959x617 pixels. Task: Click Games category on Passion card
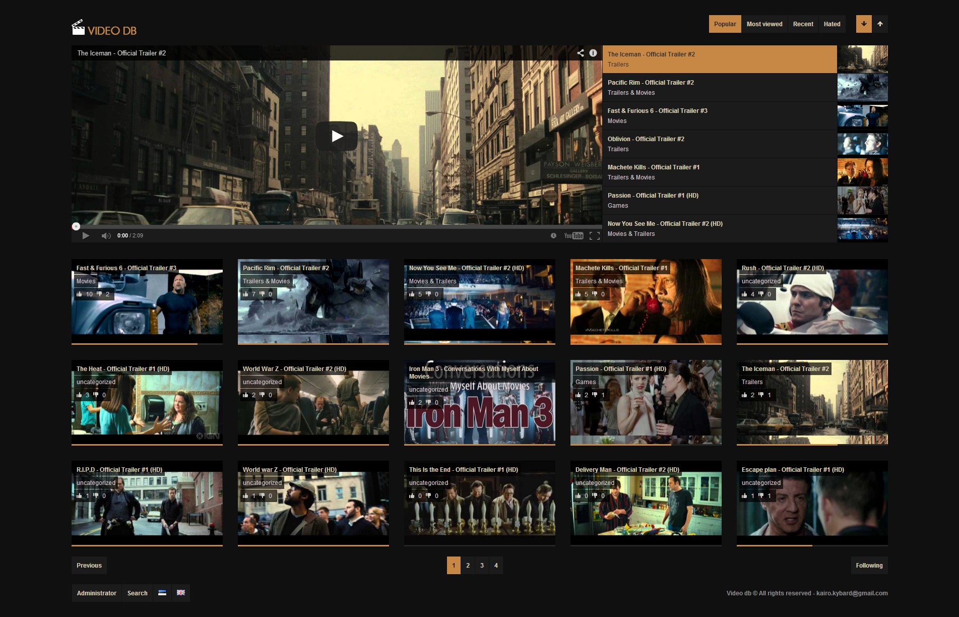pos(586,382)
